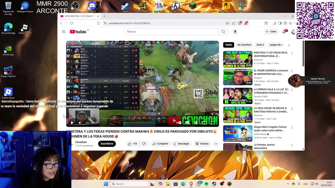Click the YouTube page vertical scrollbar
Viewport: 335px width, 188px height.
[303, 54]
